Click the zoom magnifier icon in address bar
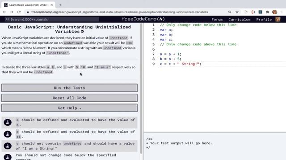 pyautogui.click(x=230, y=12)
